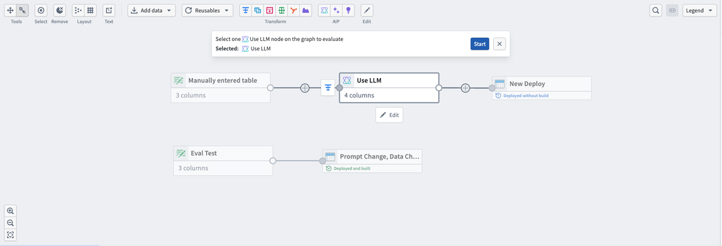Click the AIP lightbulb icon
This screenshot has width=722, height=246.
pyautogui.click(x=348, y=10)
